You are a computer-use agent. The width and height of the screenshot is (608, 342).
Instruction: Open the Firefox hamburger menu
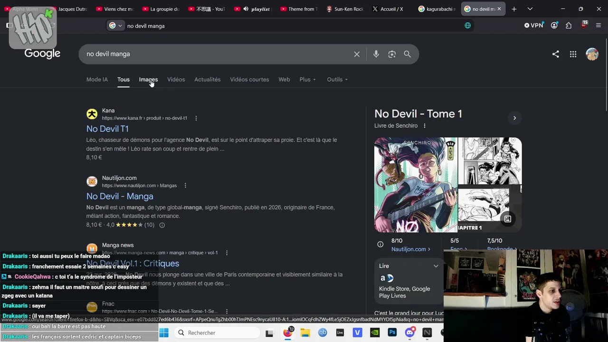598,26
